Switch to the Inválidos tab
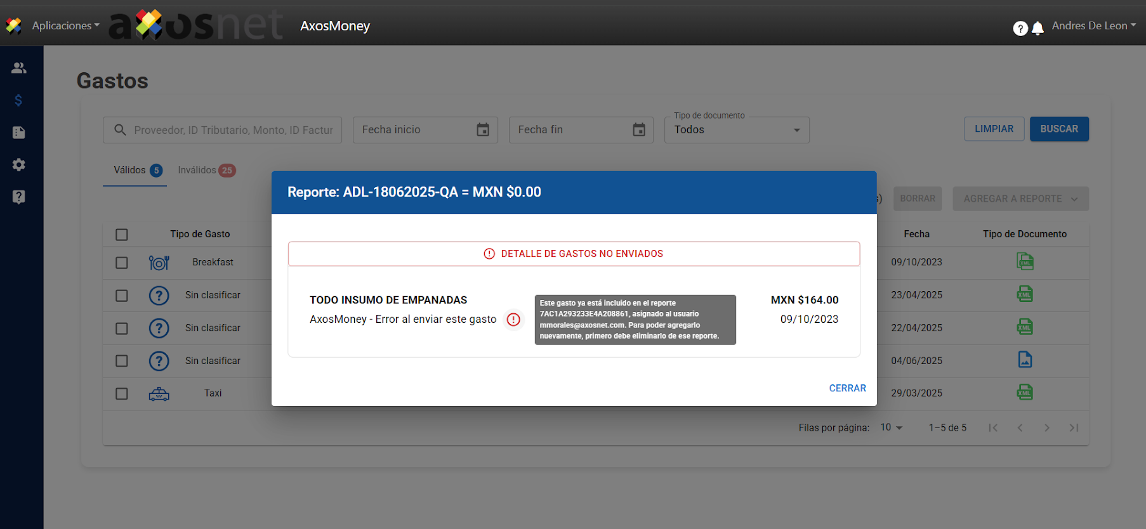The width and height of the screenshot is (1146, 529). click(206, 170)
